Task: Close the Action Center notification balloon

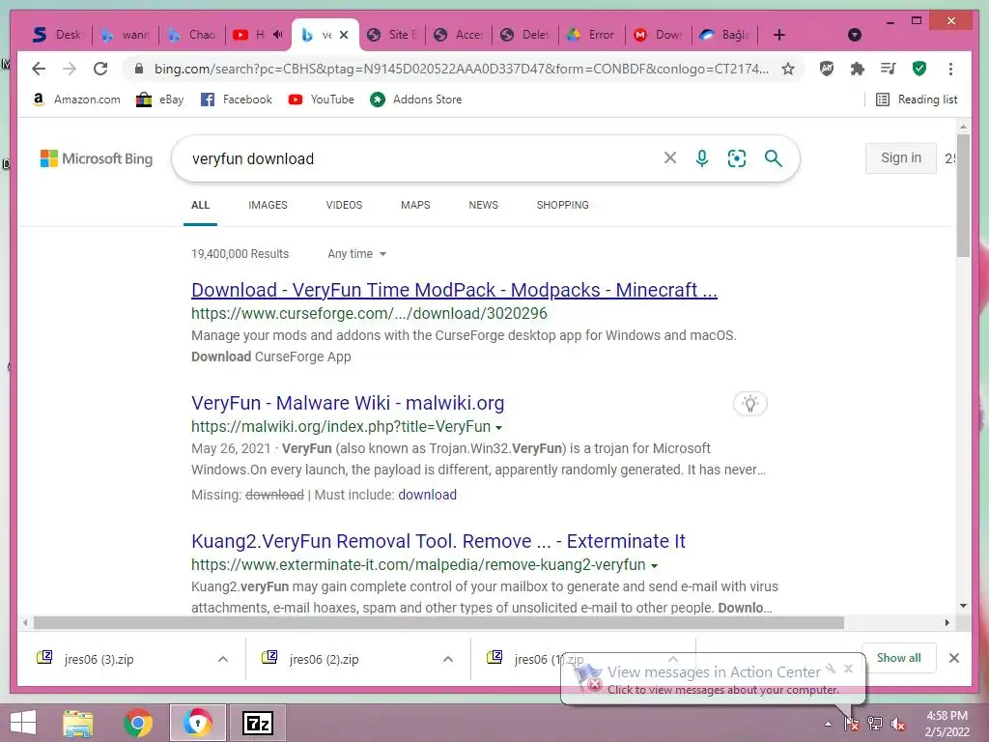Action: click(x=848, y=669)
